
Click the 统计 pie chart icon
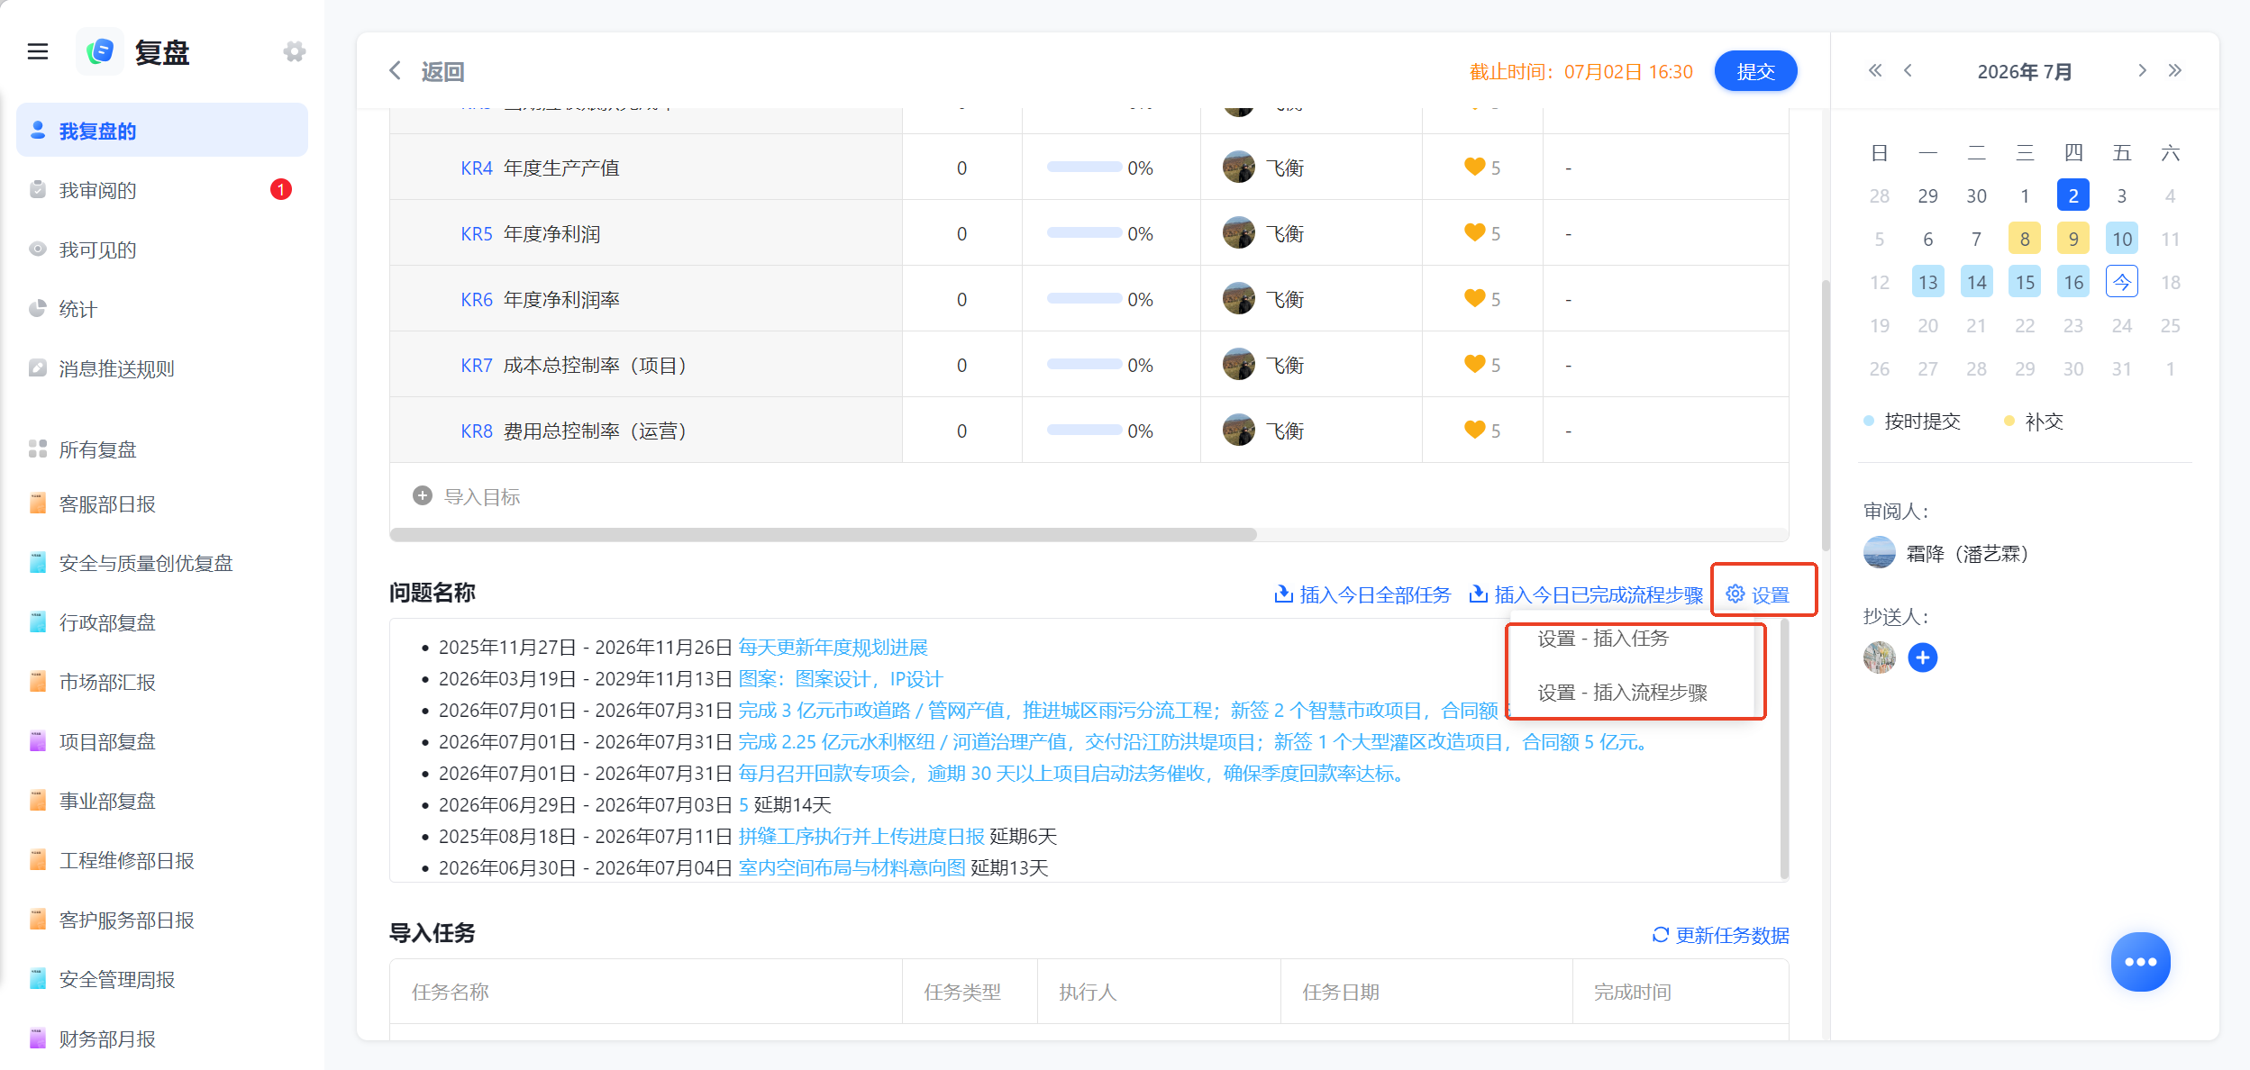[38, 309]
